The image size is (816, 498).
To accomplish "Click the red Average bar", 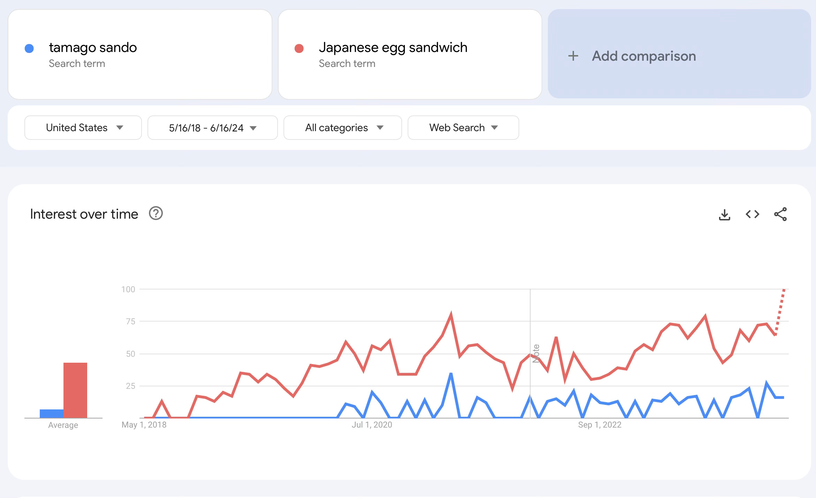I will click(x=75, y=390).
